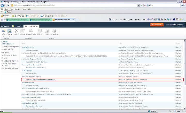Open the Secure Store Service application link
Image resolution: width=186 pixels, height=113 pixels.
tap(29, 103)
